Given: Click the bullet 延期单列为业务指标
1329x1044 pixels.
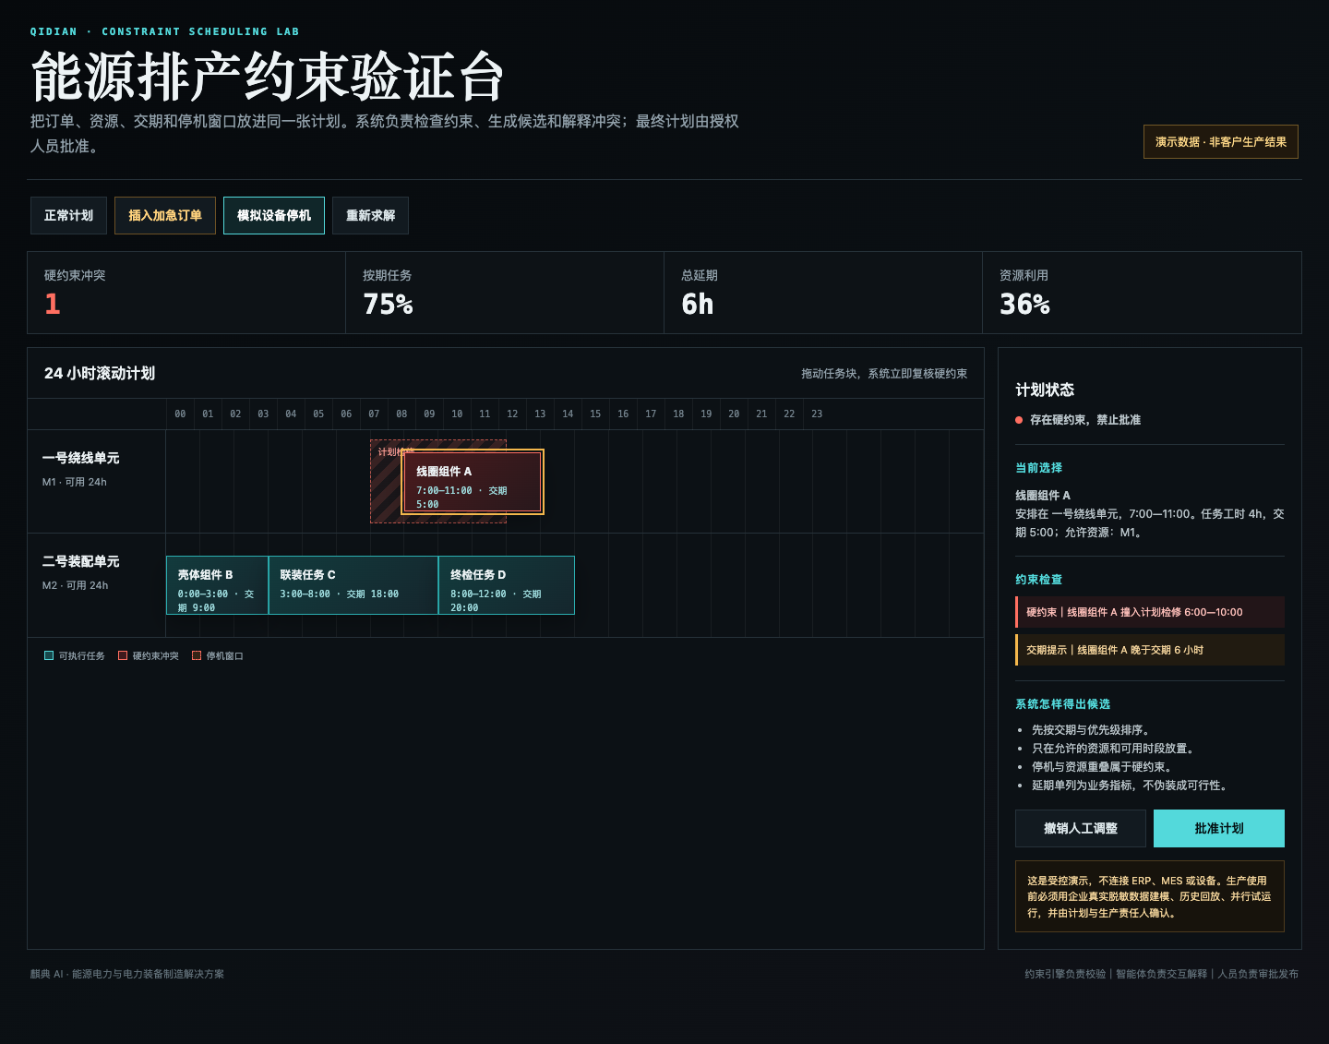Looking at the screenshot, I should (1130, 786).
